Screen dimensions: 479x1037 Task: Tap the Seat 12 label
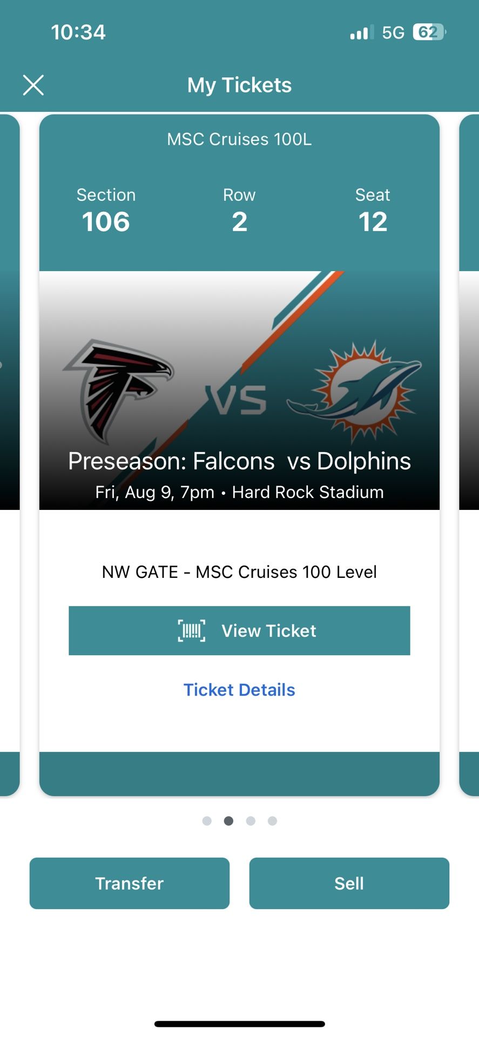[x=373, y=211]
